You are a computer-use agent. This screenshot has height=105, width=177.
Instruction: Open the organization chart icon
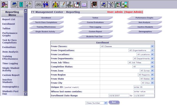(38, 5)
